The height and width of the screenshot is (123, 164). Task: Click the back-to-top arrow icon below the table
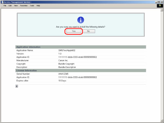tap(17, 86)
